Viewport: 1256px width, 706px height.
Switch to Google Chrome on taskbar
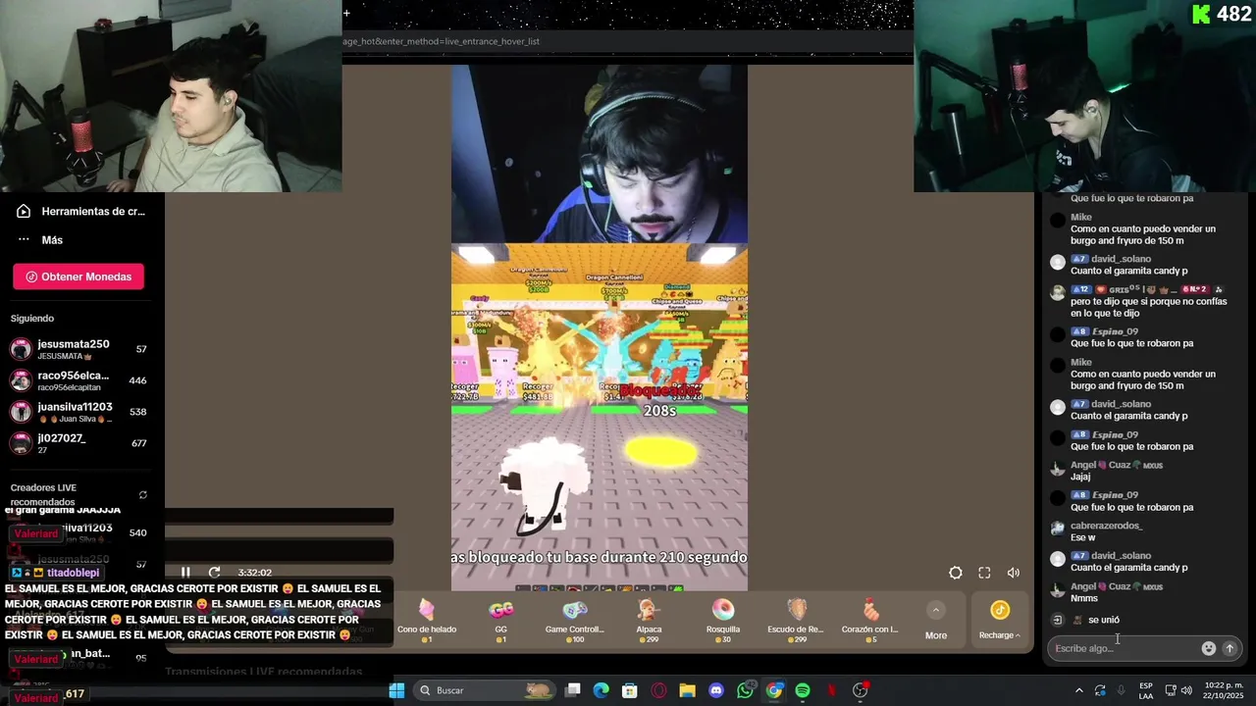[774, 690]
